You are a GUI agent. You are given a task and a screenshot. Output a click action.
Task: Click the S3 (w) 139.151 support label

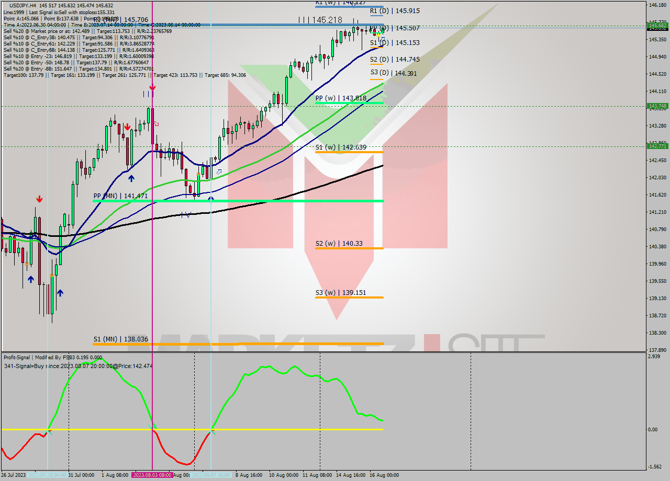click(342, 292)
